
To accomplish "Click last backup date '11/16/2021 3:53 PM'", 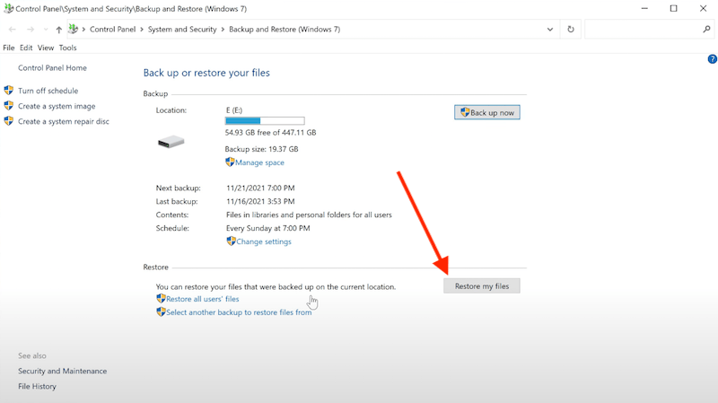I will pyautogui.click(x=260, y=201).
